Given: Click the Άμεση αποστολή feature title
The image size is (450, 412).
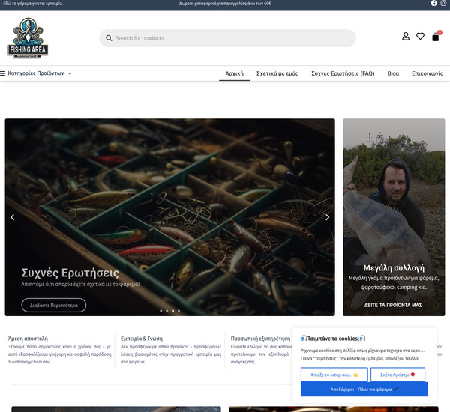Looking at the screenshot, I should 28,339.
